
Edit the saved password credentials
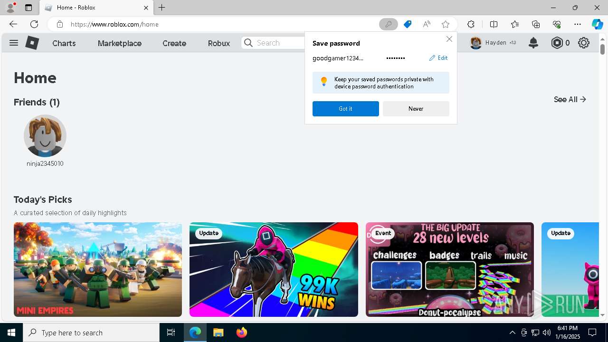coord(438,58)
